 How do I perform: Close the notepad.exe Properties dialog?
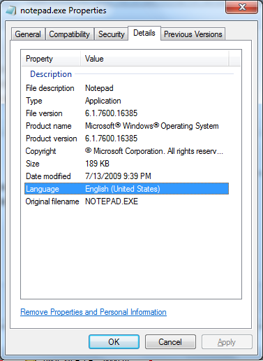pos(242,7)
